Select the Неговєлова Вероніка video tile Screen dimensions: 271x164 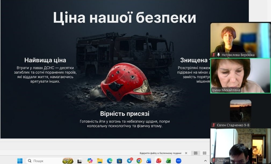pyautogui.click(x=241, y=40)
